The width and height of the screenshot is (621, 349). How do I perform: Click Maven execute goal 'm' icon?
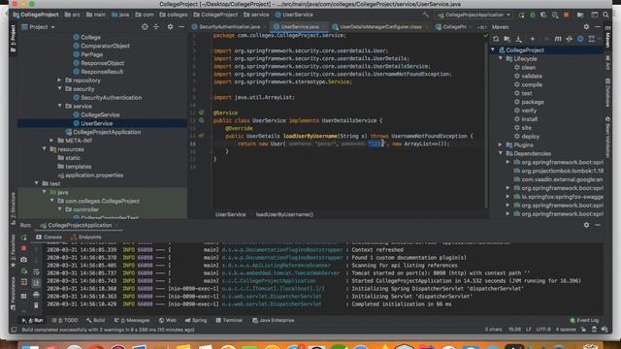point(558,39)
